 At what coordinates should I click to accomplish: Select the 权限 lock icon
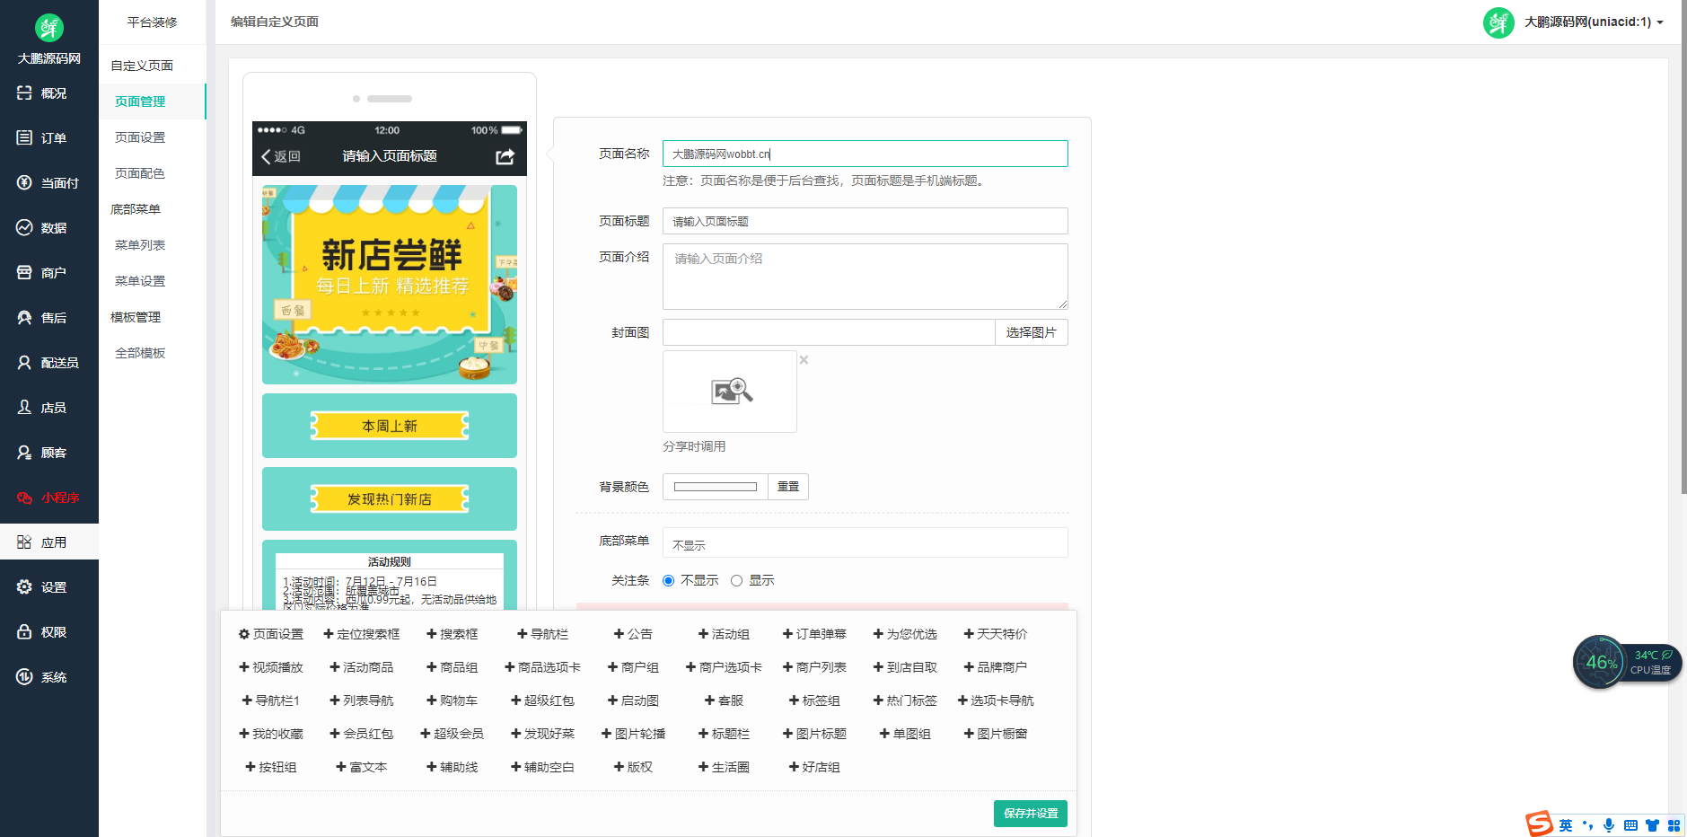[24, 631]
